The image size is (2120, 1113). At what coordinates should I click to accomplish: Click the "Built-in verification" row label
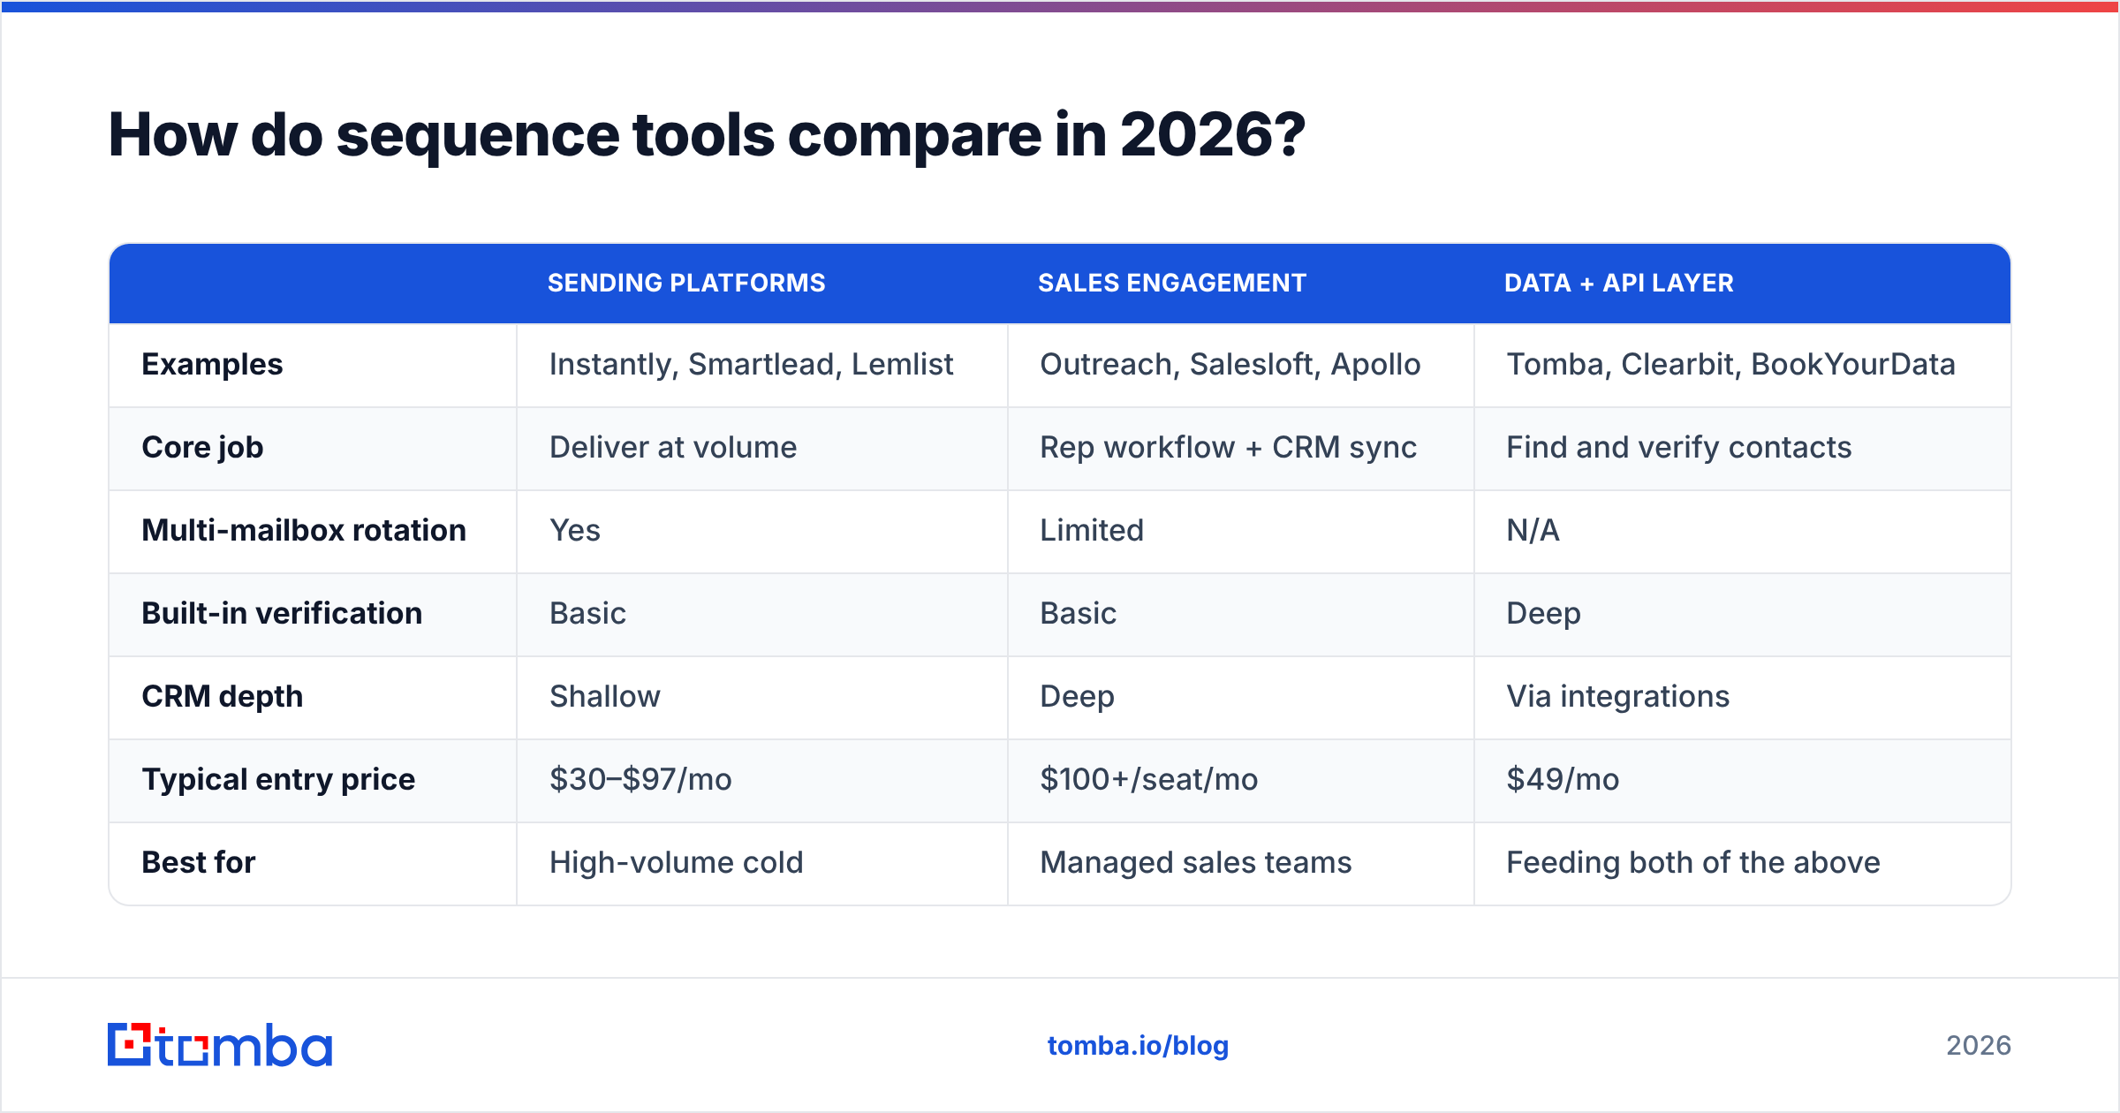(x=282, y=613)
